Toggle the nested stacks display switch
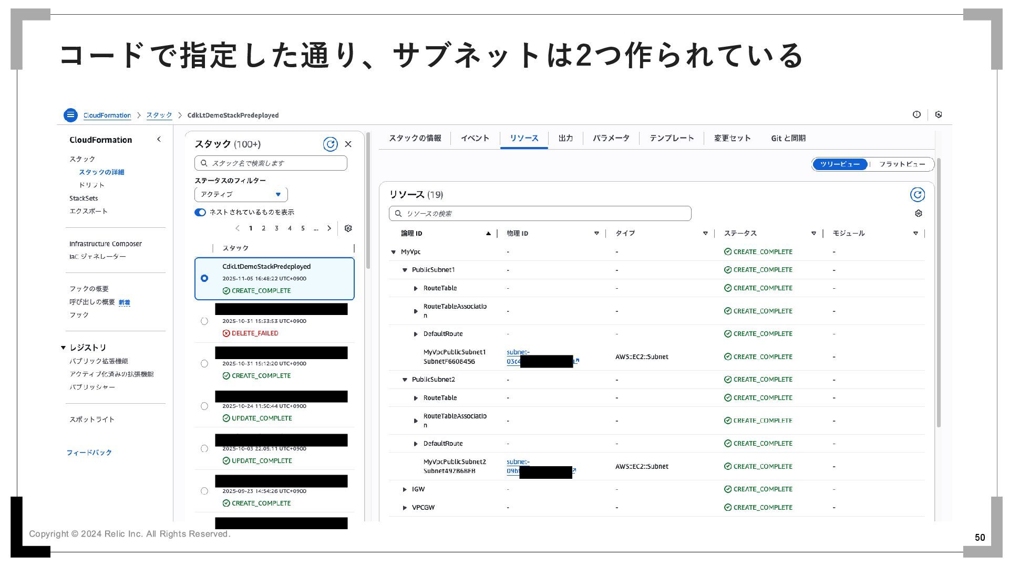This screenshot has height=567, width=1009. point(200,213)
